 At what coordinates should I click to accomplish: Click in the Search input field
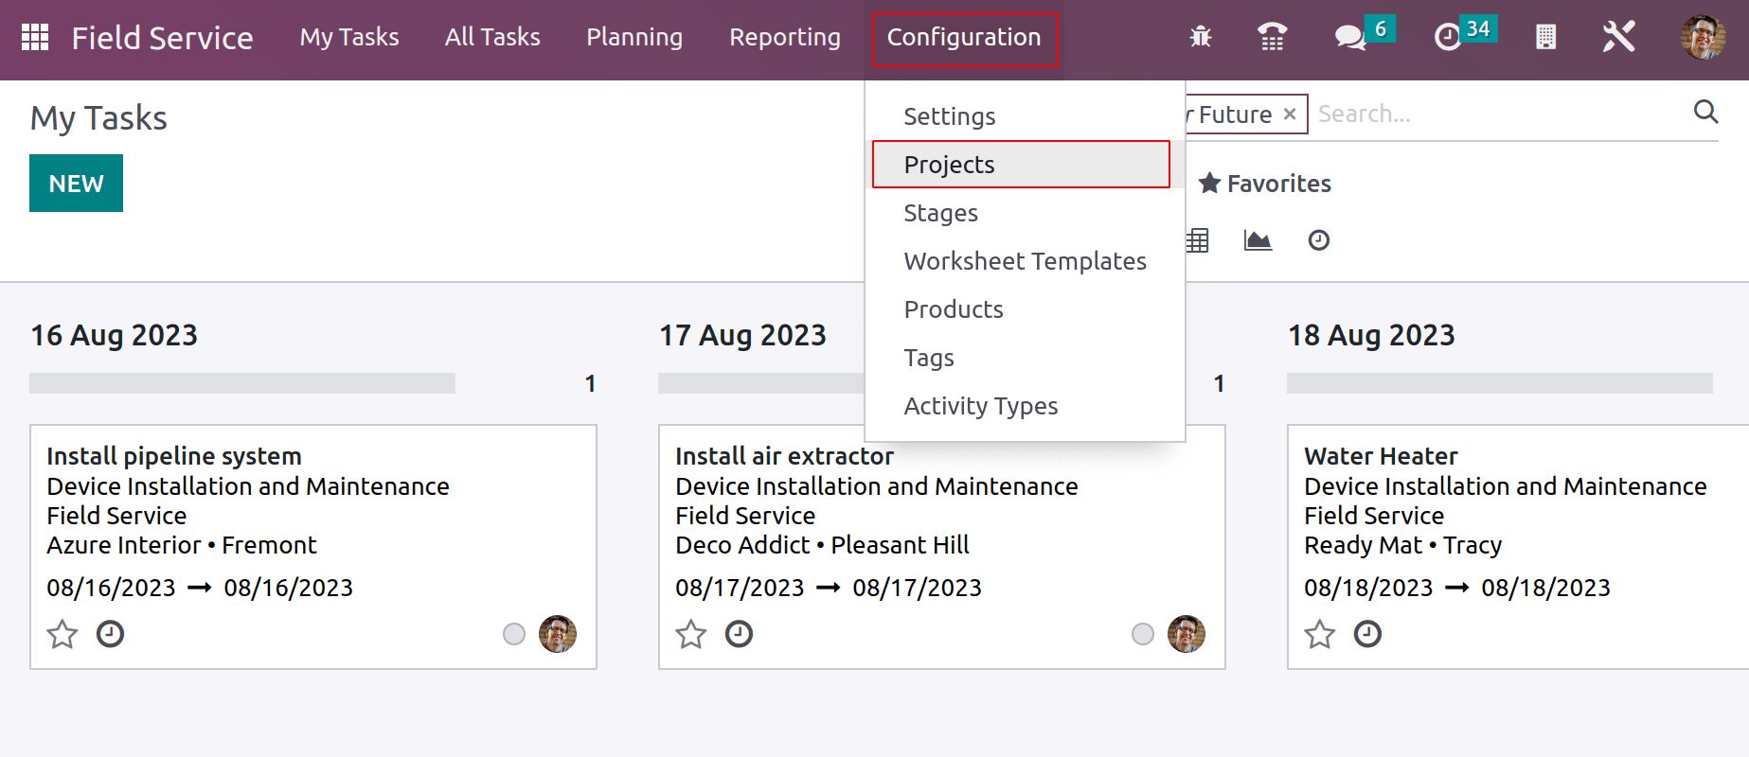pyautogui.click(x=1501, y=114)
